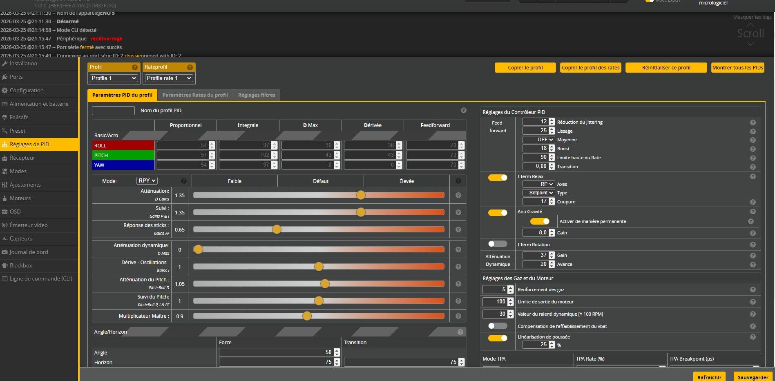This screenshot has width=775, height=381.
Task: Disable the I Term Relax toggle
Action: (x=498, y=178)
